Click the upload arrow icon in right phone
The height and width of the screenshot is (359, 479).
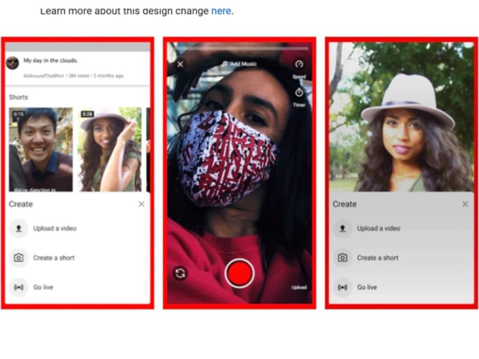tap(342, 228)
